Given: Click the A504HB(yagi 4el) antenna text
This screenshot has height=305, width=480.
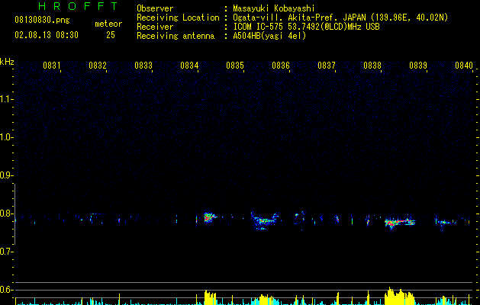Looking at the screenshot, I should (x=269, y=36).
